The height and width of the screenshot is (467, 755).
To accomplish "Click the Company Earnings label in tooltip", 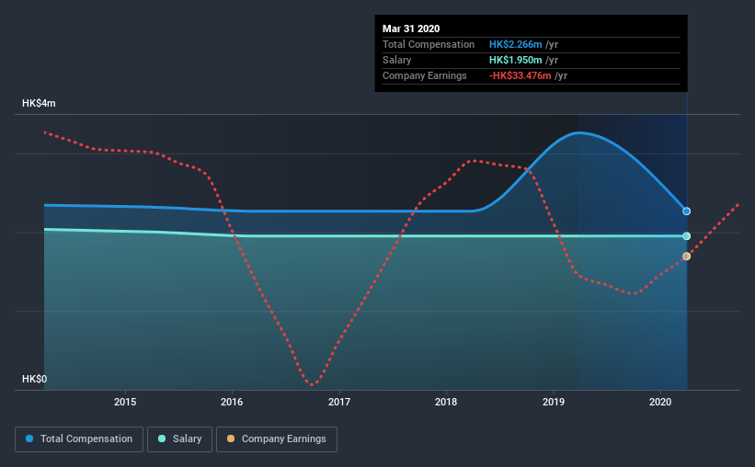I will point(425,76).
